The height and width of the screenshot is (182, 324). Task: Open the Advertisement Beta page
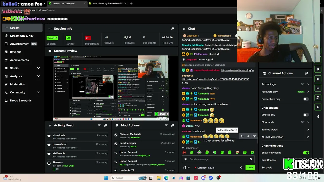point(22,44)
